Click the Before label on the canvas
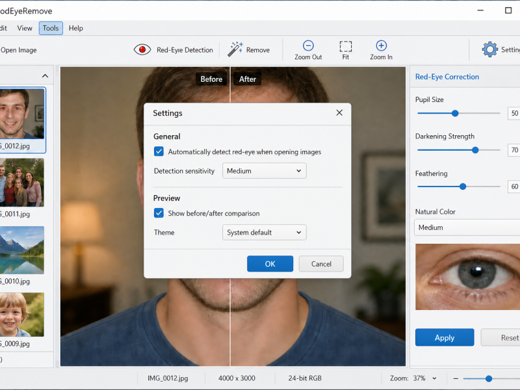This screenshot has height=390, width=520. coord(211,79)
